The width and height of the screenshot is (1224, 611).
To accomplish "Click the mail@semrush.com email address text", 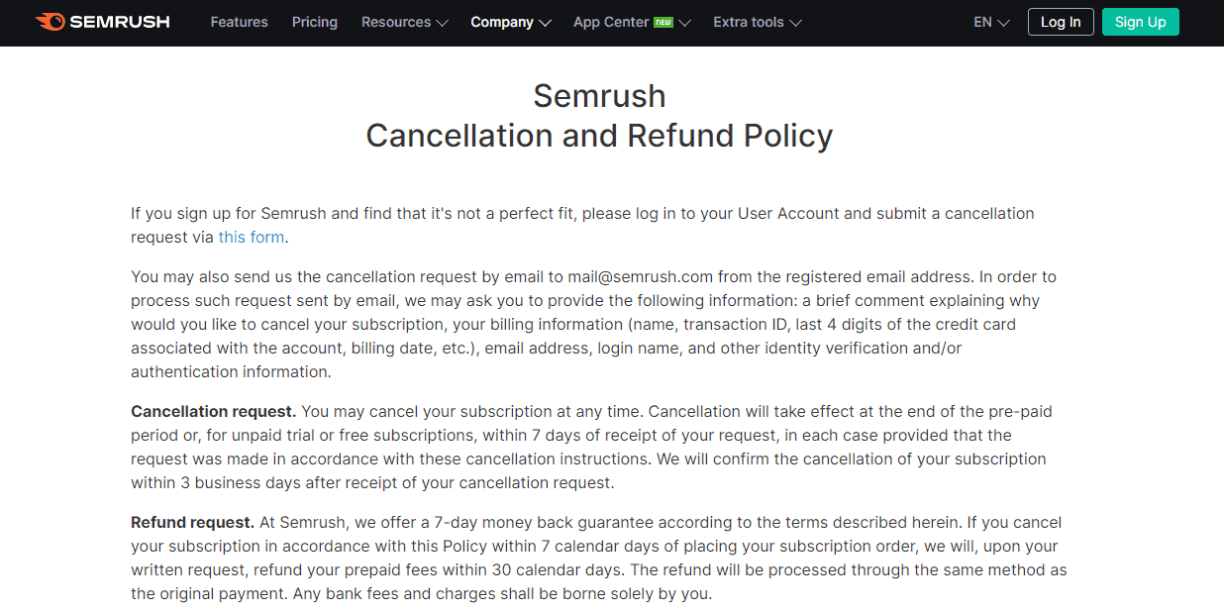I will click(x=641, y=277).
